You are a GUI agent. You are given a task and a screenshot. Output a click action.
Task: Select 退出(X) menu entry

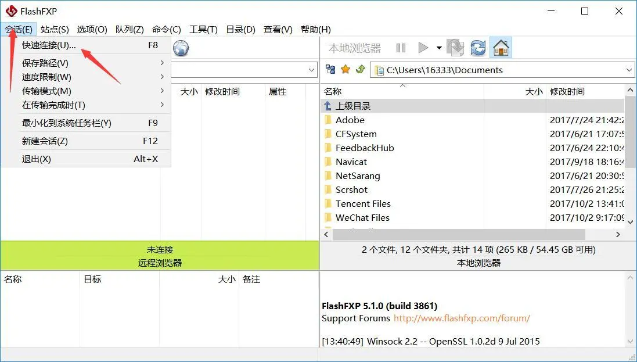pos(86,159)
